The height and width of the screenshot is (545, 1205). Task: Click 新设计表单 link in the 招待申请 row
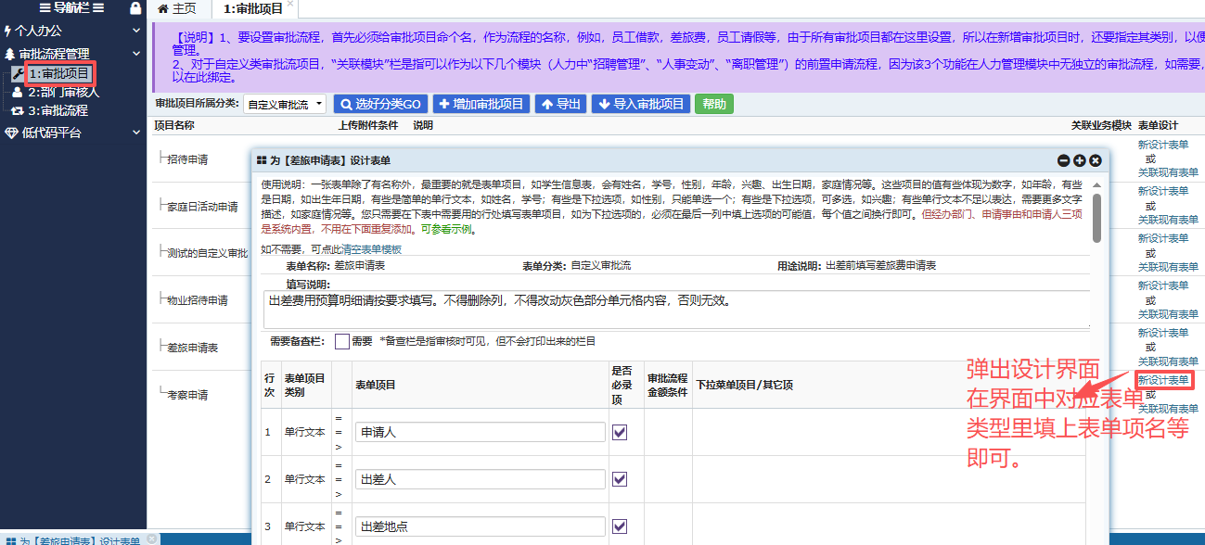click(1163, 144)
